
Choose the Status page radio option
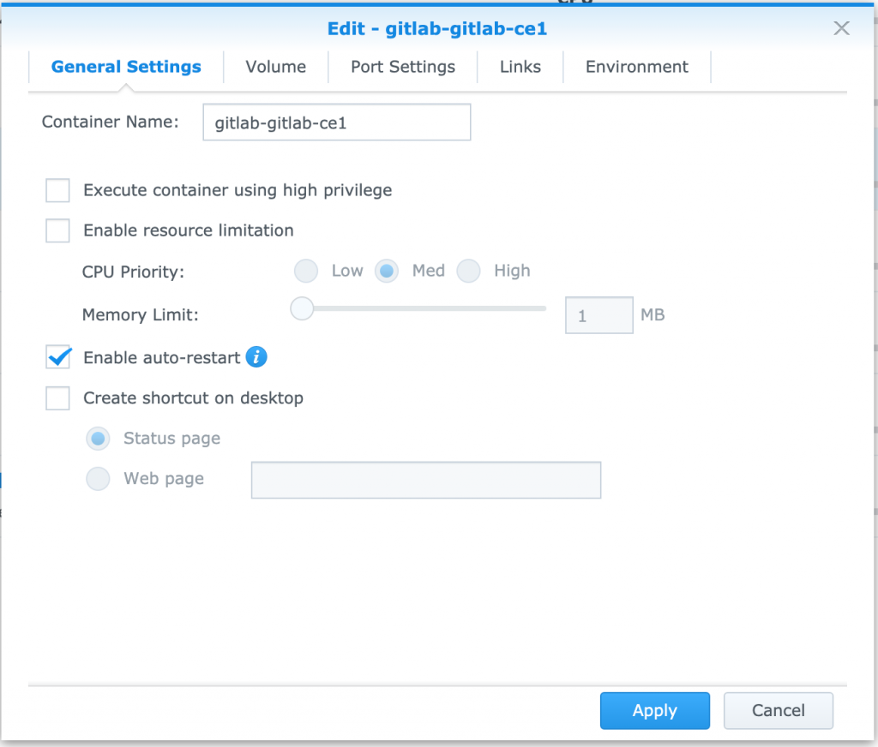click(98, 439)
